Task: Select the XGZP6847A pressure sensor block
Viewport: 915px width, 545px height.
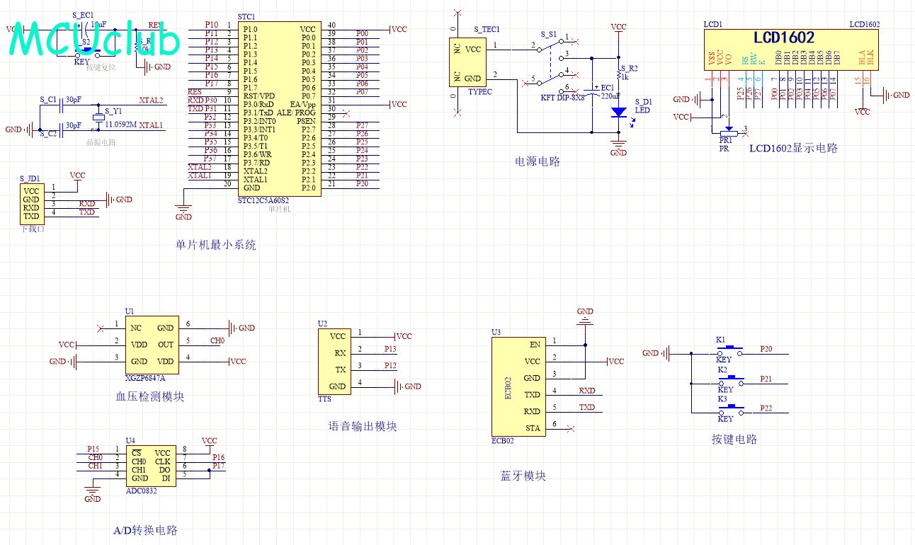Action: pos(152,344)
